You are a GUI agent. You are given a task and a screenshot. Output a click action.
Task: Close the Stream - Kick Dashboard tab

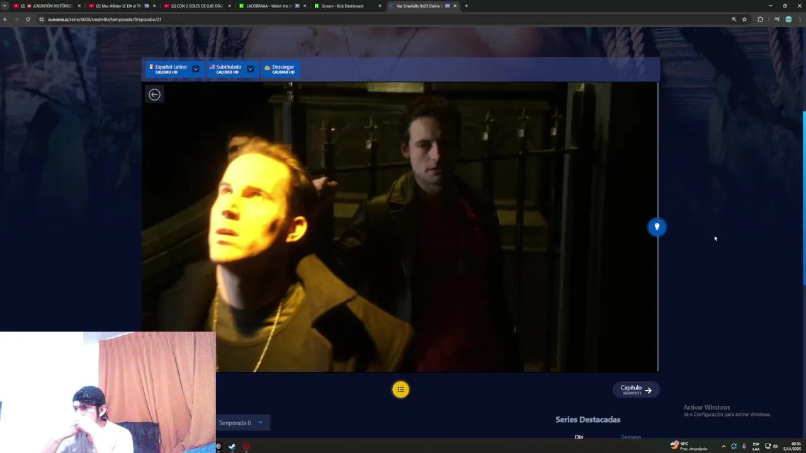[380, 6]
